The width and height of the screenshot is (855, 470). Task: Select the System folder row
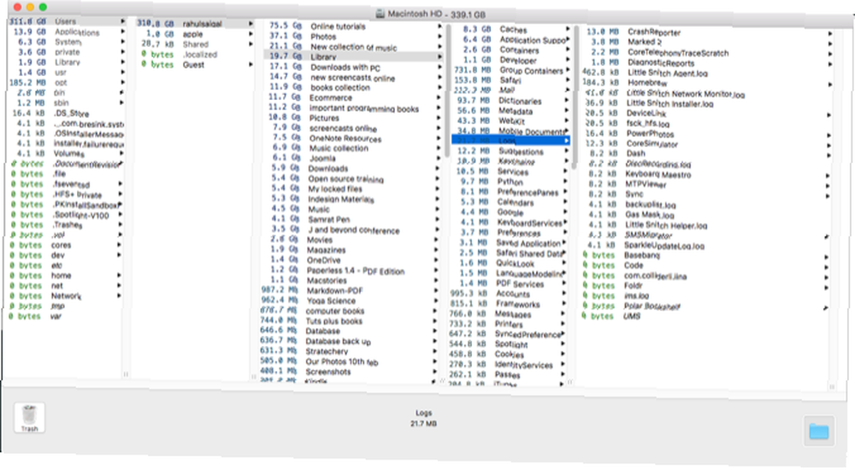[x=67, y=42]
